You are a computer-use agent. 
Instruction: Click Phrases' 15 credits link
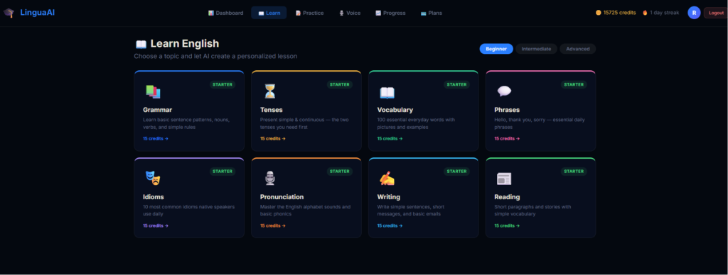coord(507,138)
